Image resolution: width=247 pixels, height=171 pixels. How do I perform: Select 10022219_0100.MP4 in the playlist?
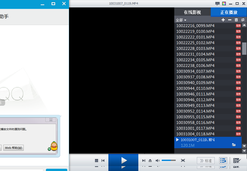coord(208,31)
